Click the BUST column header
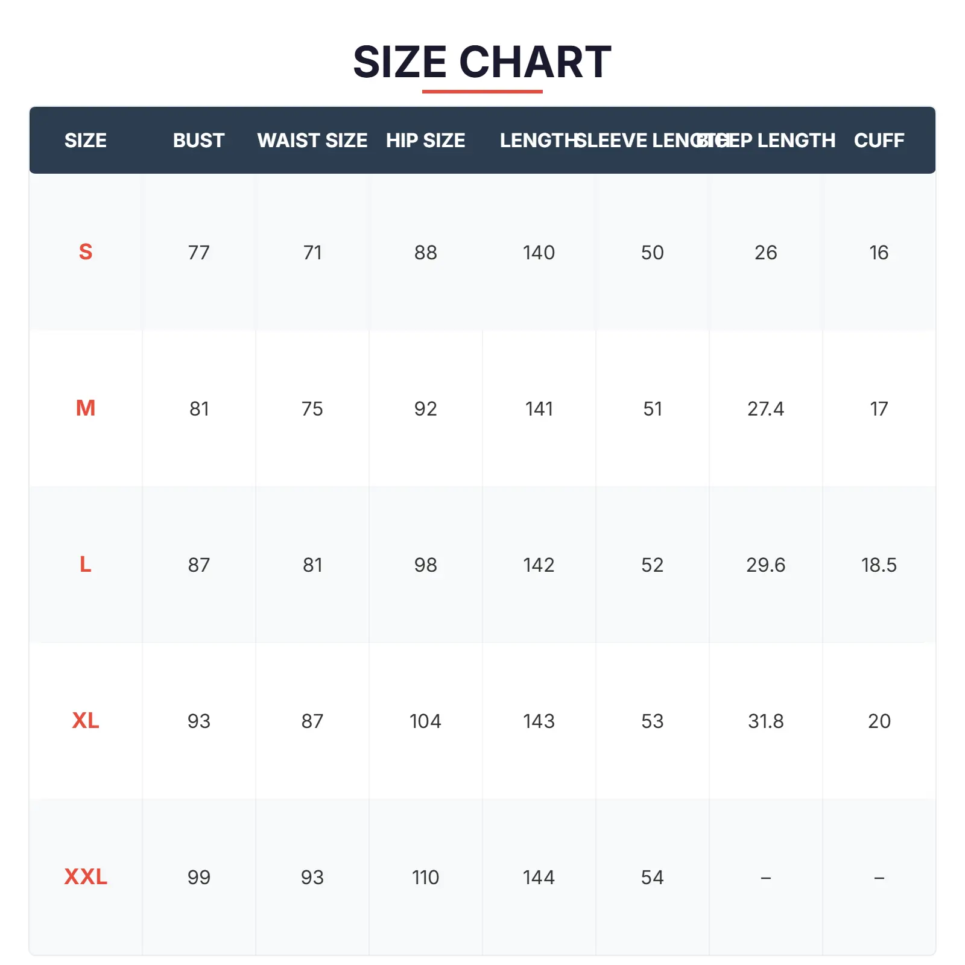965x965 pixels. coord(198,141)
